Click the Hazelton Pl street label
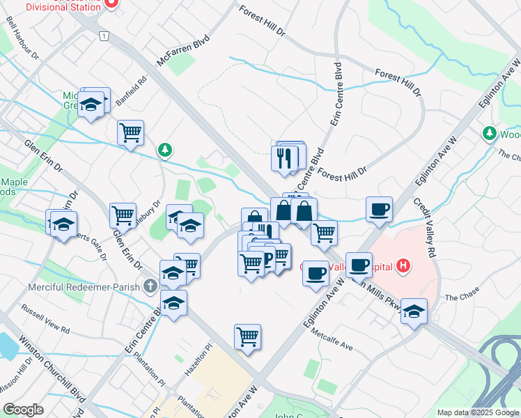Image resolution: width=521 pixels, height=418 pixels. (199, 360)
